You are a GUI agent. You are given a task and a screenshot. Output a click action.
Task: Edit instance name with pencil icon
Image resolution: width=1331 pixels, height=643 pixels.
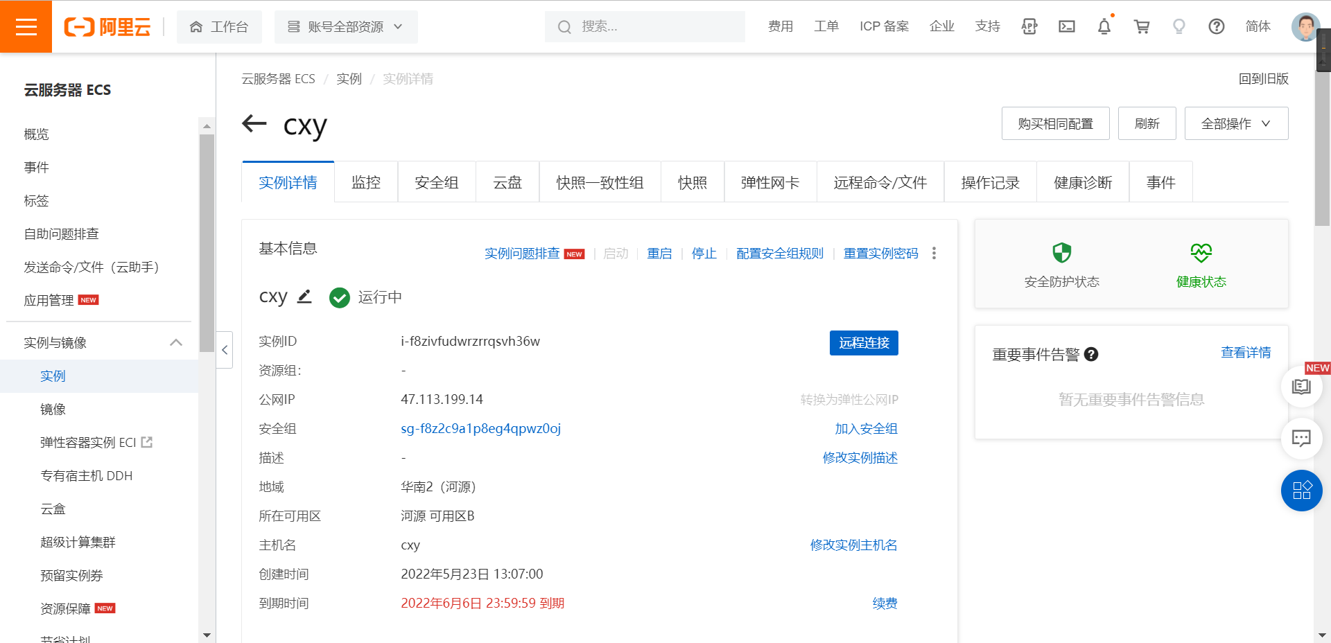pos(304,297)
